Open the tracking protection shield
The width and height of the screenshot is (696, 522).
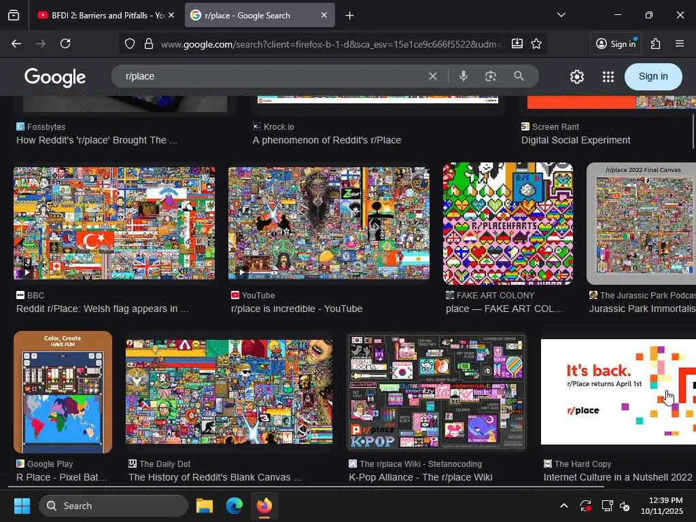click(x=130, y=44)
